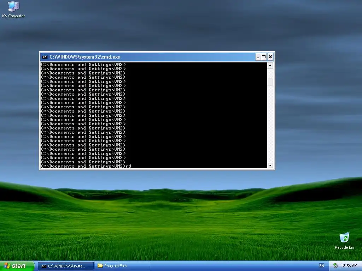Click the cmd window scrollbar thumb
The height and width of the screenshot is (271, 362).
pos(270,82)
